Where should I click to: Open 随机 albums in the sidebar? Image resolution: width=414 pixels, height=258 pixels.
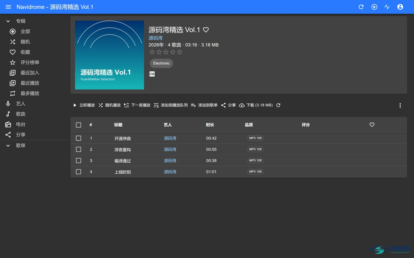pos(34,42)
